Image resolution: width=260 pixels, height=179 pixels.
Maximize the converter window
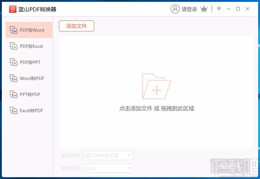click(x=238, y=9)
